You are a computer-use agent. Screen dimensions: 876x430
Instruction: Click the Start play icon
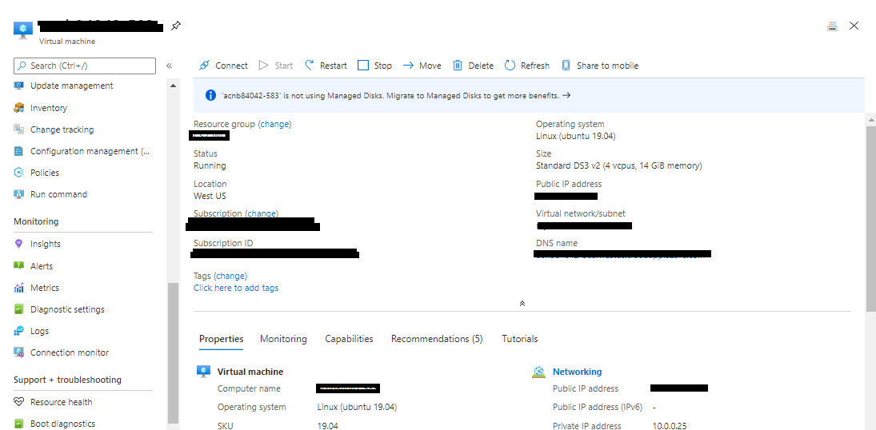(264, 66)
